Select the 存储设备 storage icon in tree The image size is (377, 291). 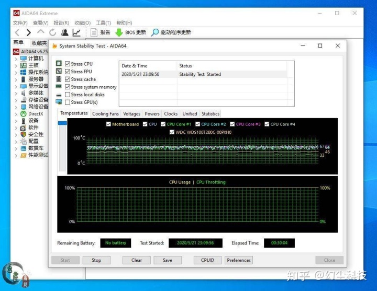[x=24, y=100]
